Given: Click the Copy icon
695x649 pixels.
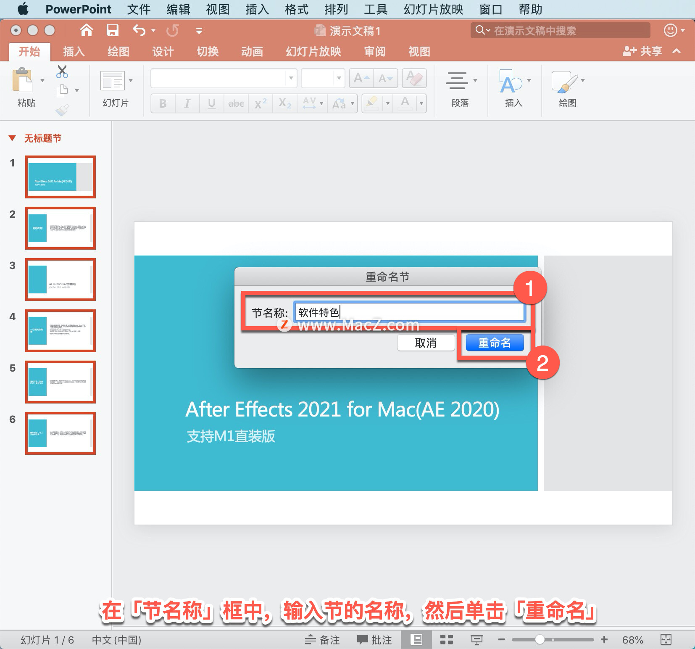Looking at the screenshot, I should pos(62,90).
